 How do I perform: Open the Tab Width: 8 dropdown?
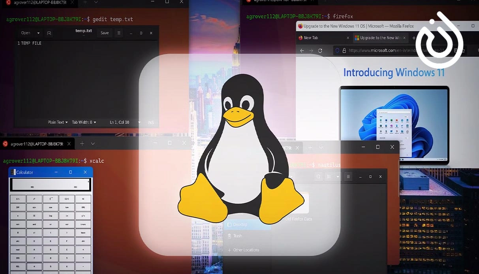coord(84,122)
